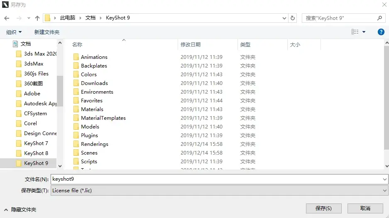Select 360截图 folder in tree
This screenshot has height=218, width=389.
coord(29,83)
